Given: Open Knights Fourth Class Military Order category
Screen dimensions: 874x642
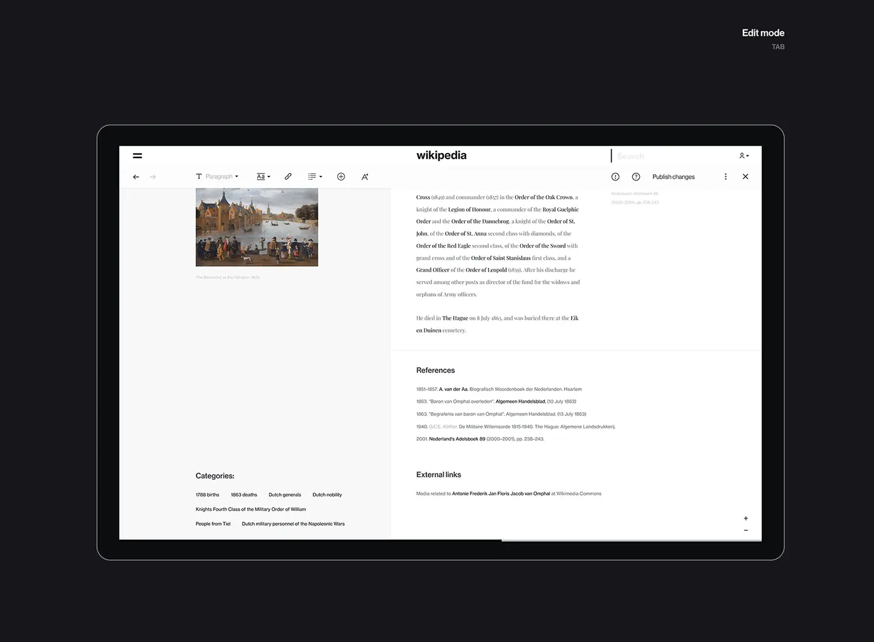Looking at the screenshot, I should pos(251,509).
